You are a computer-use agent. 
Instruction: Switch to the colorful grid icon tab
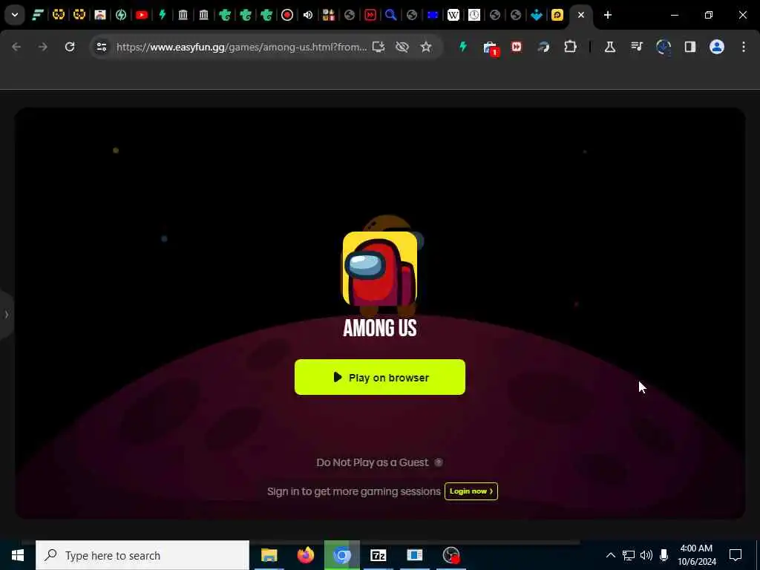[x=329, y=15]
